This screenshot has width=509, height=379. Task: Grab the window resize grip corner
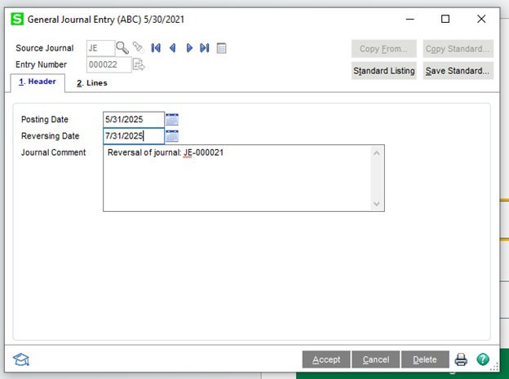click(494, 368)
